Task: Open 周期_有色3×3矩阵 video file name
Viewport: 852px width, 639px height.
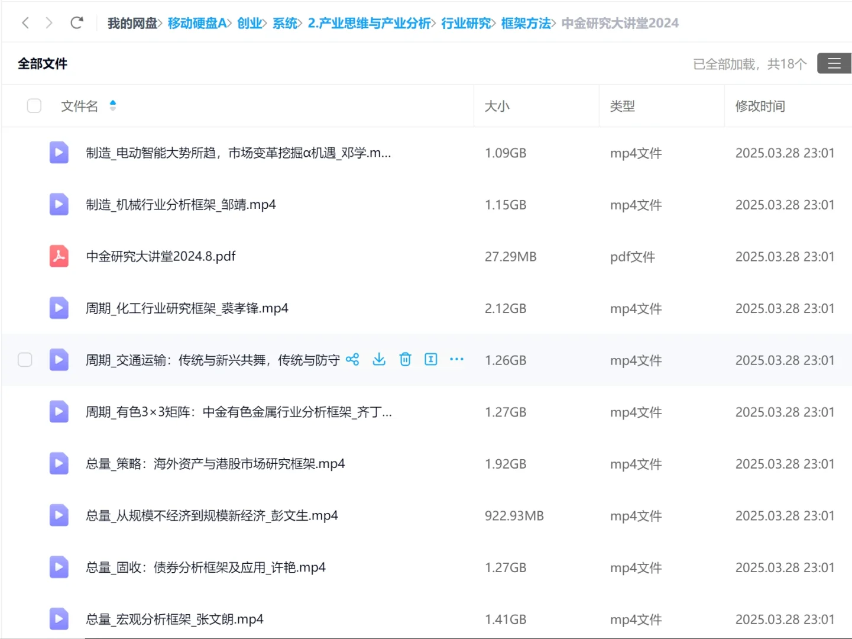Action: click(239, 412)
